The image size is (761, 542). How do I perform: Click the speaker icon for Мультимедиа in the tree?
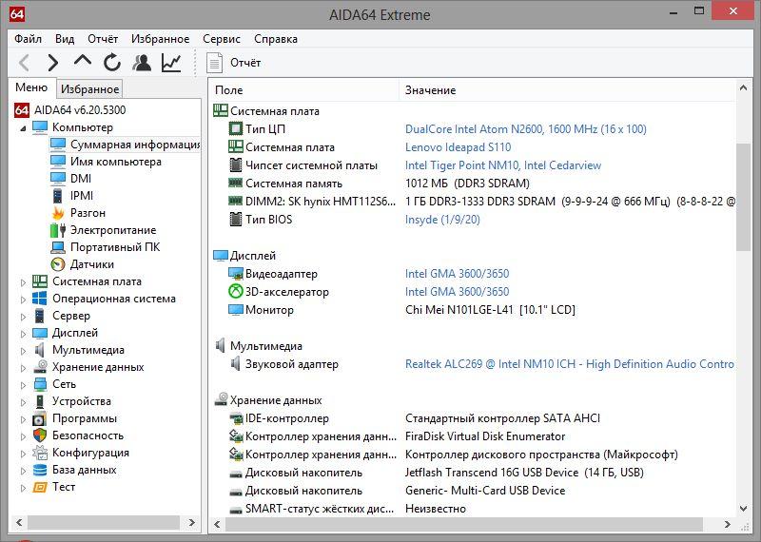tap(40, 350)
